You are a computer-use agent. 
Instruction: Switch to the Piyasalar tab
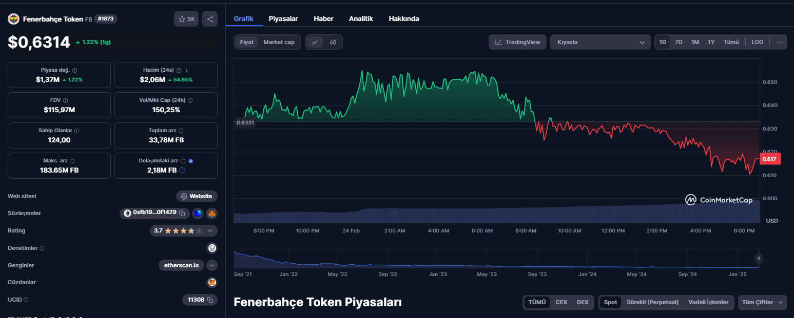(283, 18)
